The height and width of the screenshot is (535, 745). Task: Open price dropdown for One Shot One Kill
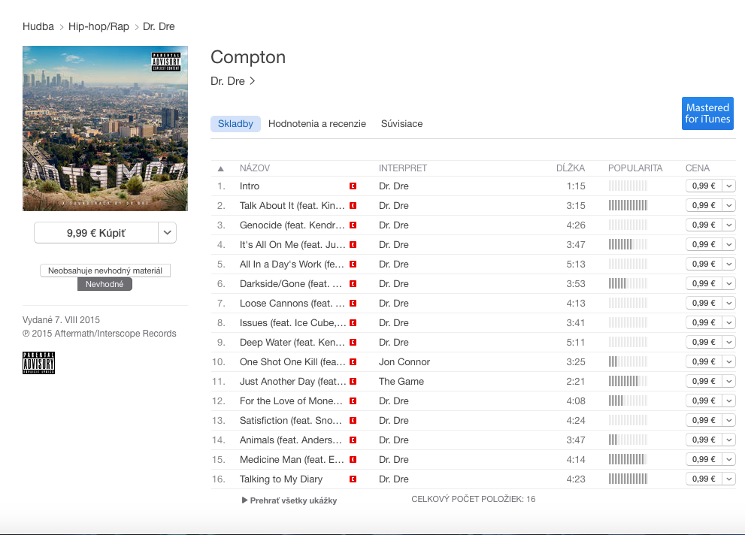729,361
